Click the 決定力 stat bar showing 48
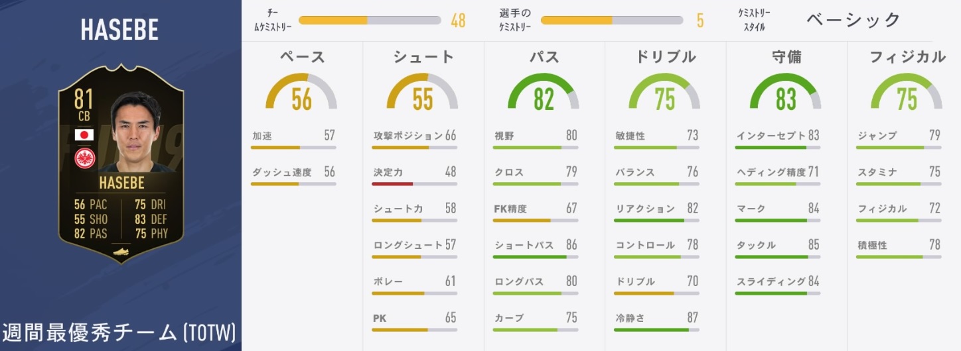Viewport: 961px width, 351px height. coord(414,183)
